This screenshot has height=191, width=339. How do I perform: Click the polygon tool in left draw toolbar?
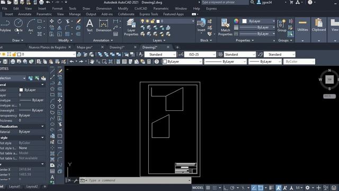point(52,89)
